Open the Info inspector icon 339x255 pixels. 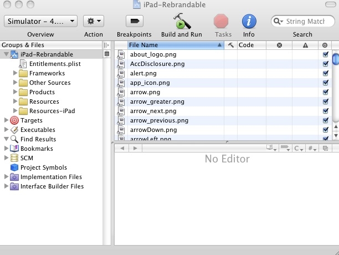coord(249,22)
